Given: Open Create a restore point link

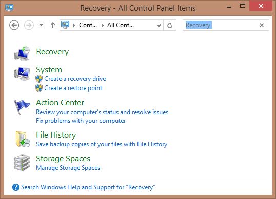Looking at the screenshot, I should pyautogui.click(x=73, y=88).
